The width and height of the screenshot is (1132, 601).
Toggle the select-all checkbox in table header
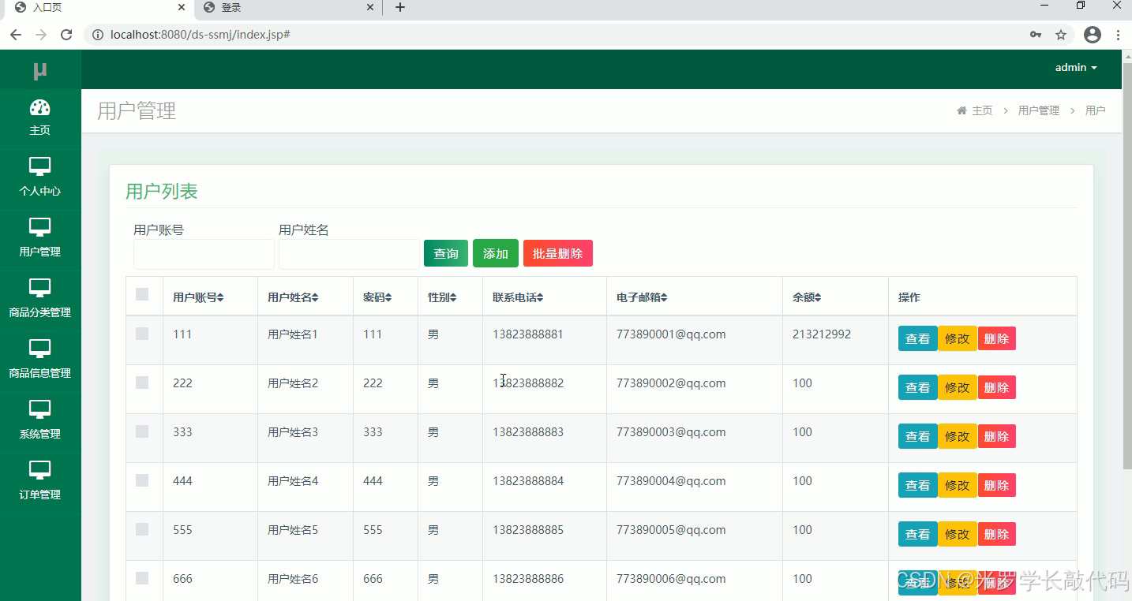[x=142, y=294]
